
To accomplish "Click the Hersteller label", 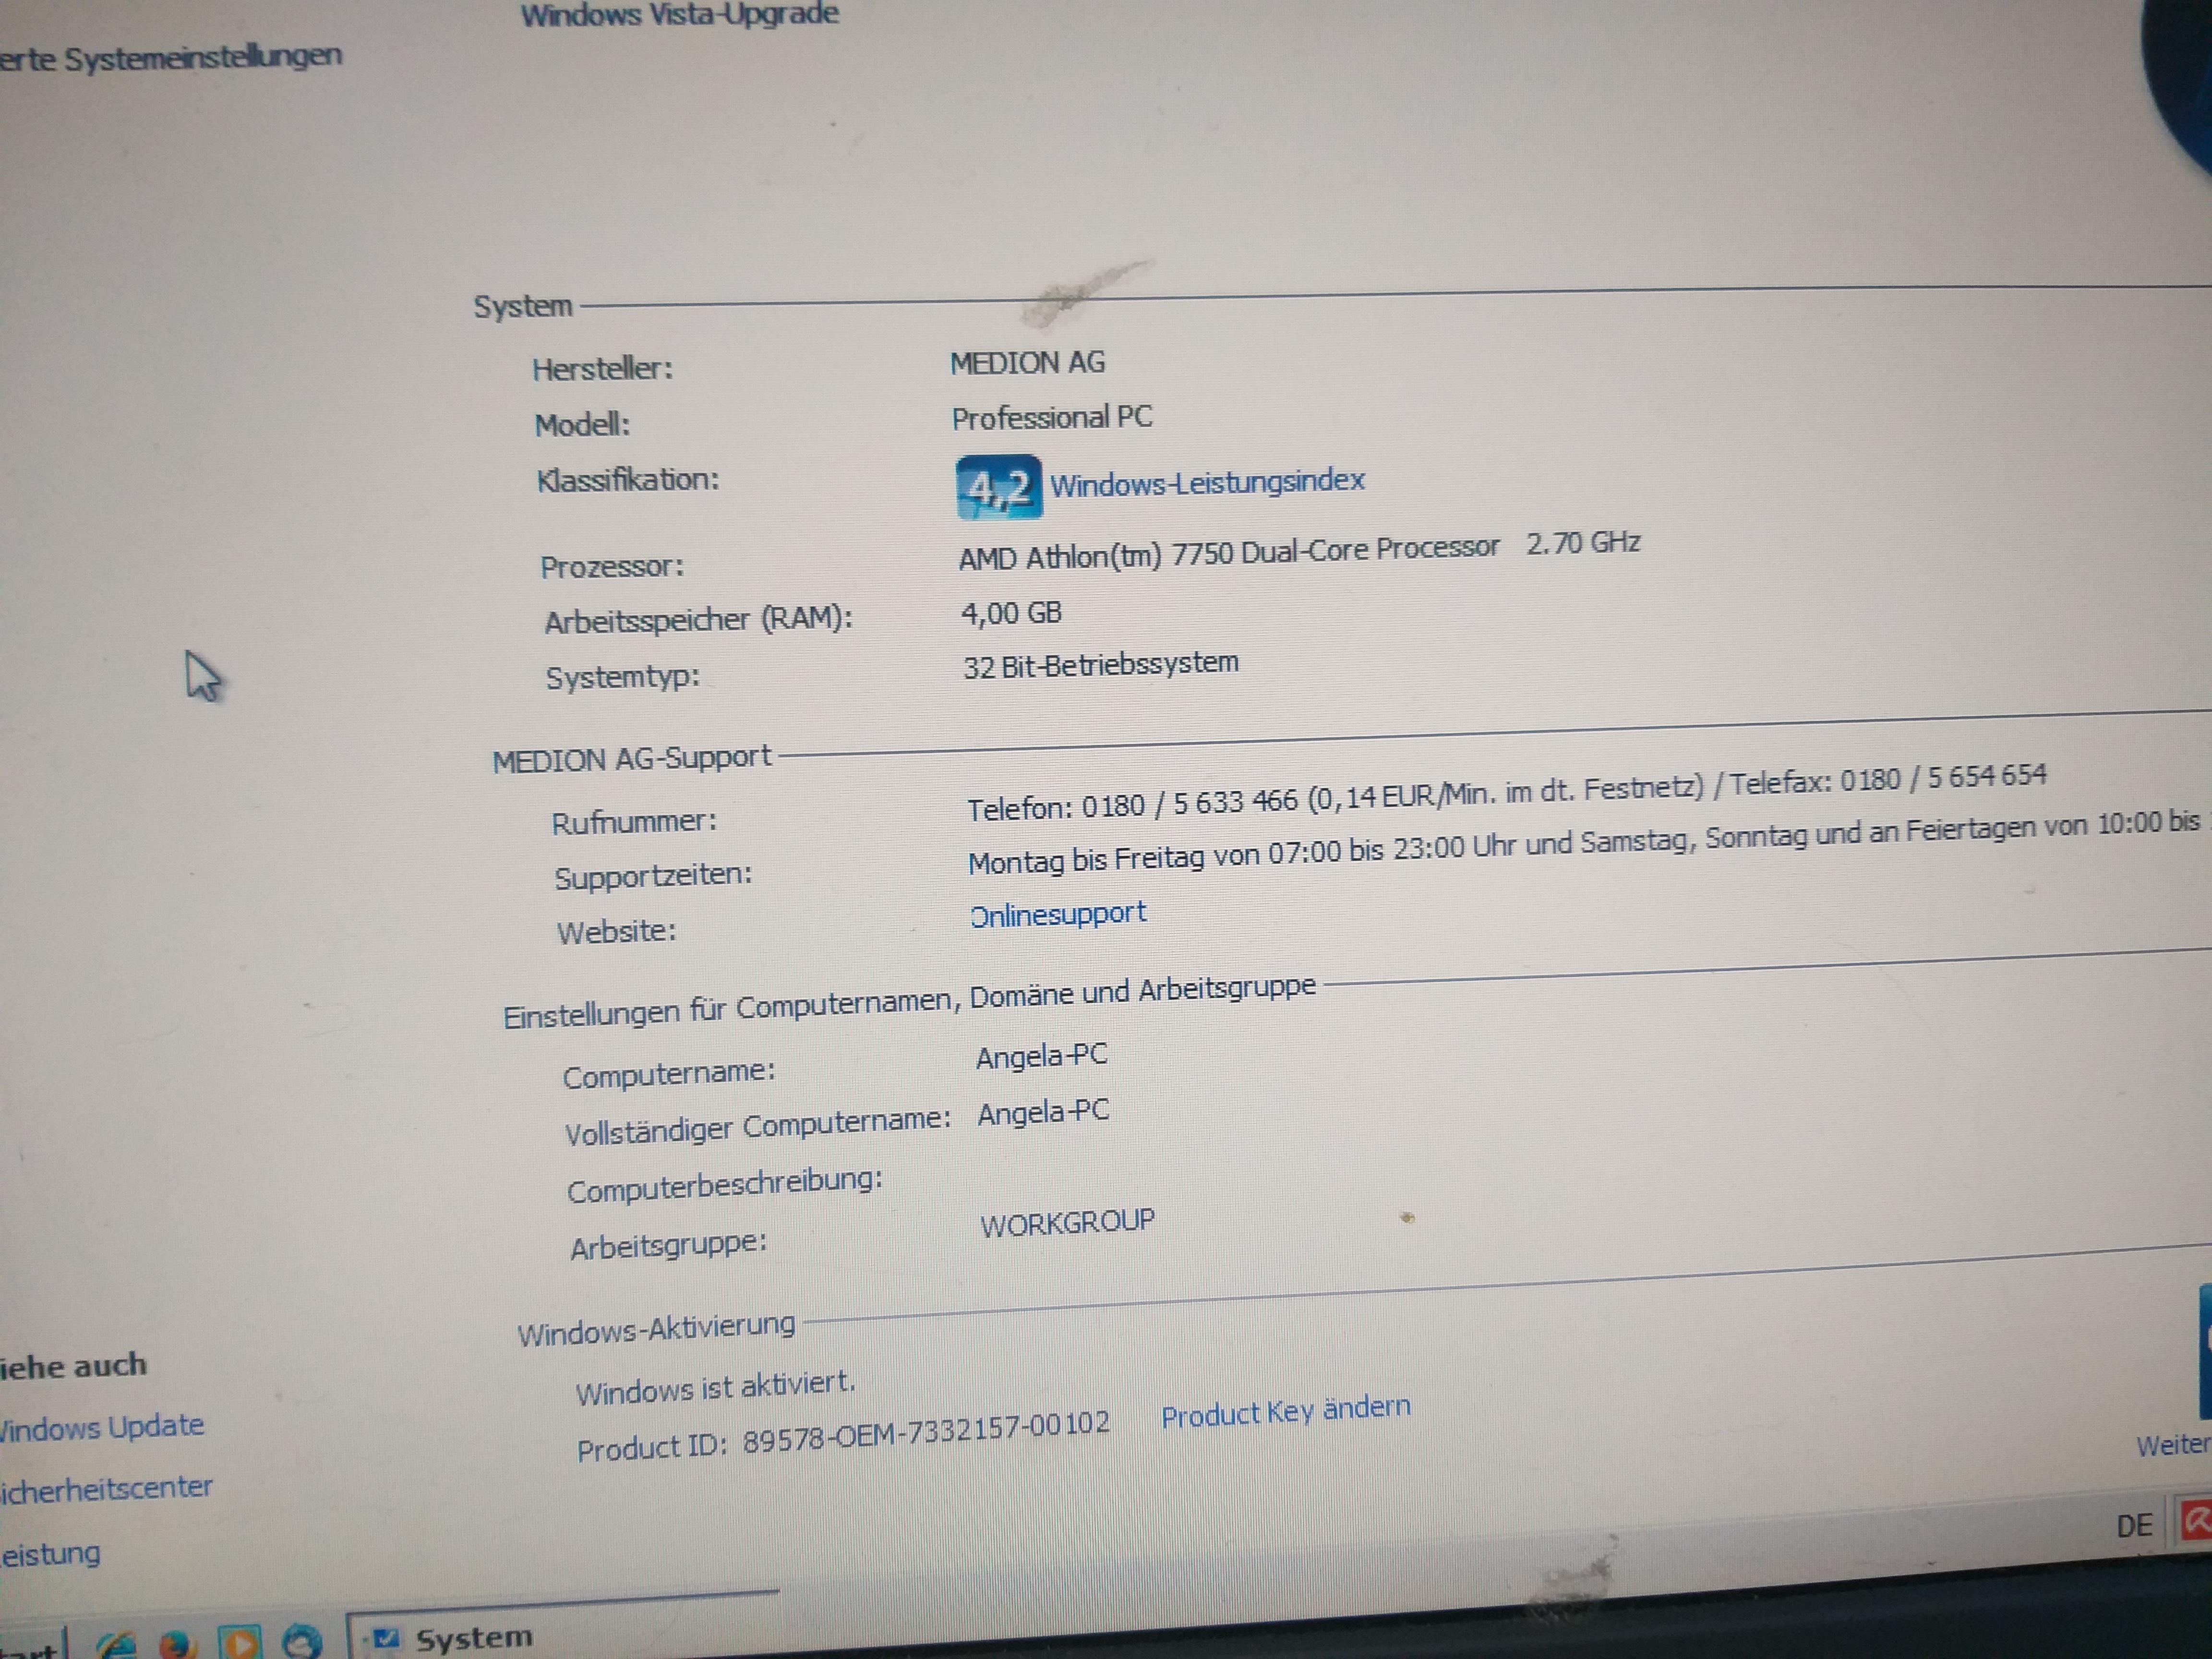I will tap(602, 369).
